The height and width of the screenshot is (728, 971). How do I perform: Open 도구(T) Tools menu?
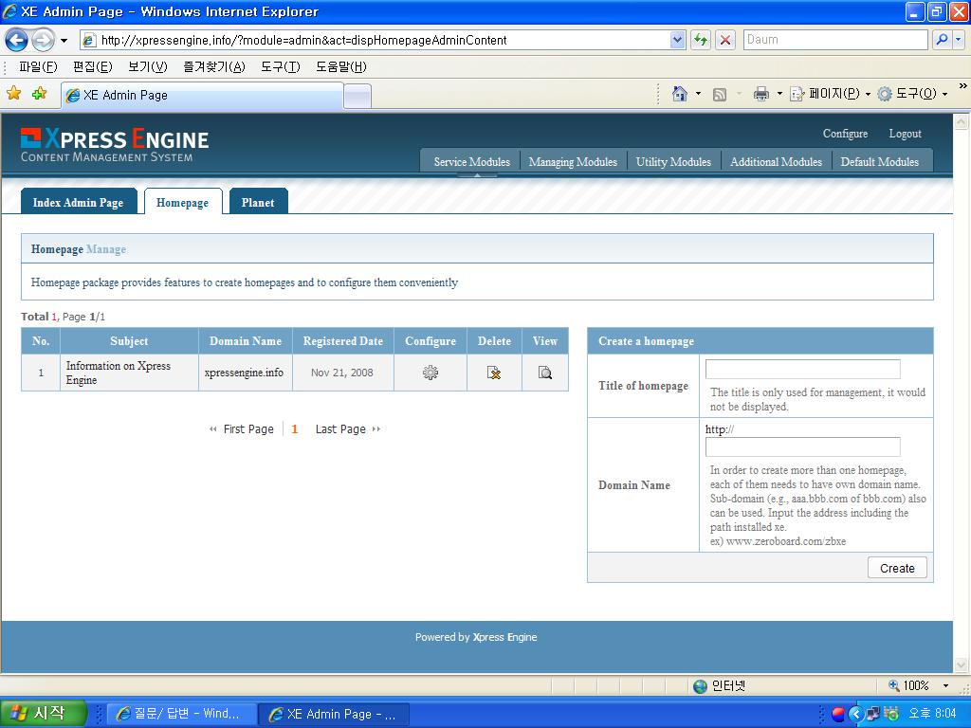click(280, 67)
